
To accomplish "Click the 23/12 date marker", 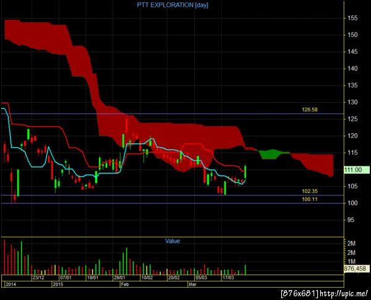I will (38, 278).
